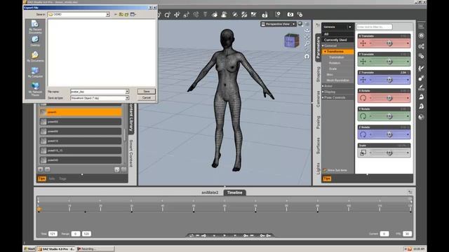Select Currently Used filter
Viewport: 449px width, 252px height.
click(337, 40)
